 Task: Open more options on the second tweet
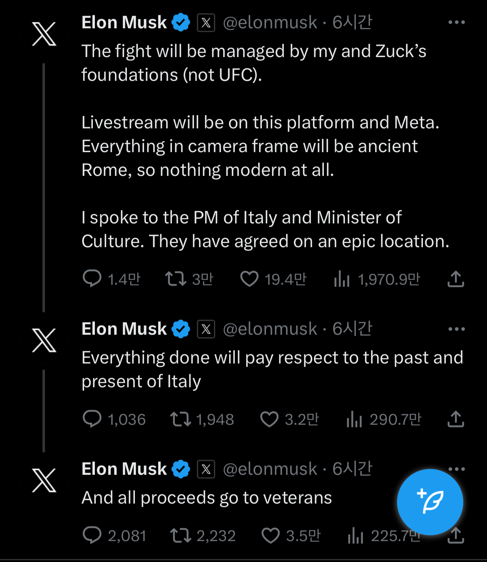click(456, 329)
